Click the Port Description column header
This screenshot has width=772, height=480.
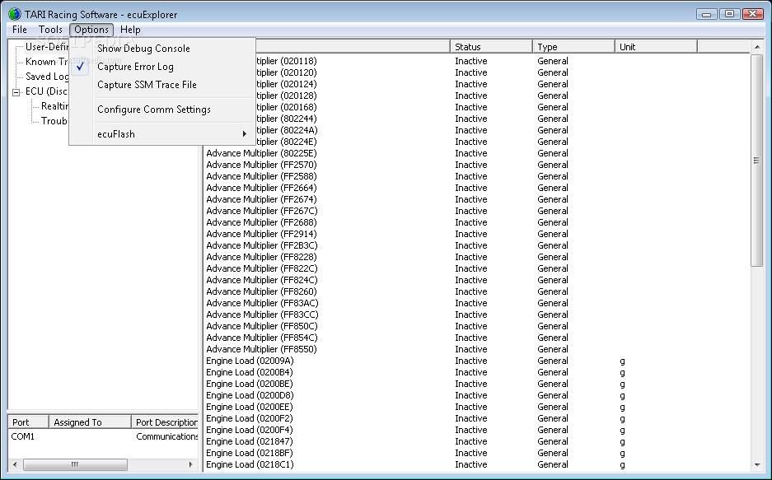165,422
